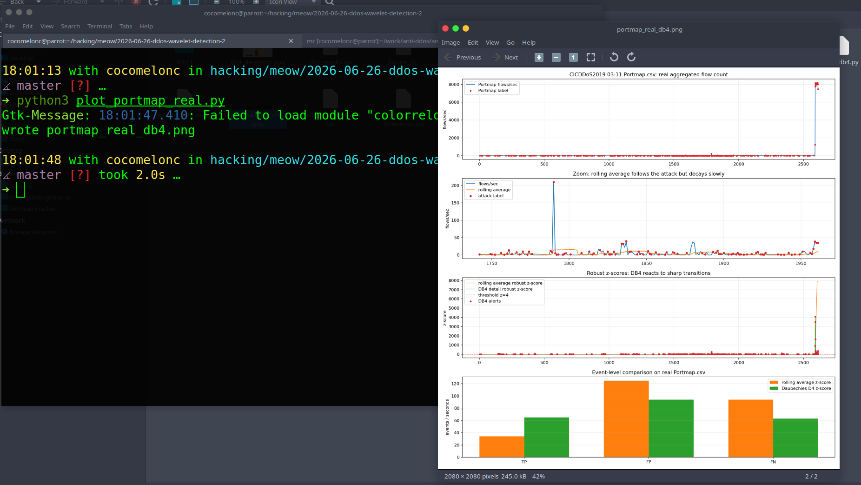Image resolution: width=861 pixels, height=485 pixels.
Task: Click the file manager's Computer icon
Action: point(194,2)
